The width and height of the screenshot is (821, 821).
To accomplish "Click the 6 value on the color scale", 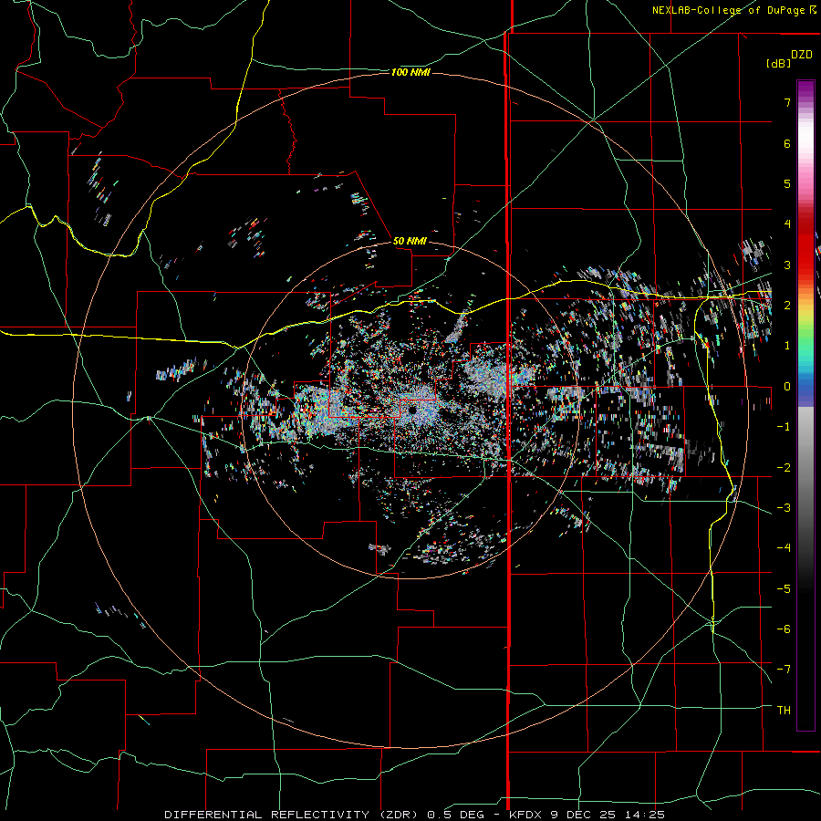I will click(x=787, y=143).
